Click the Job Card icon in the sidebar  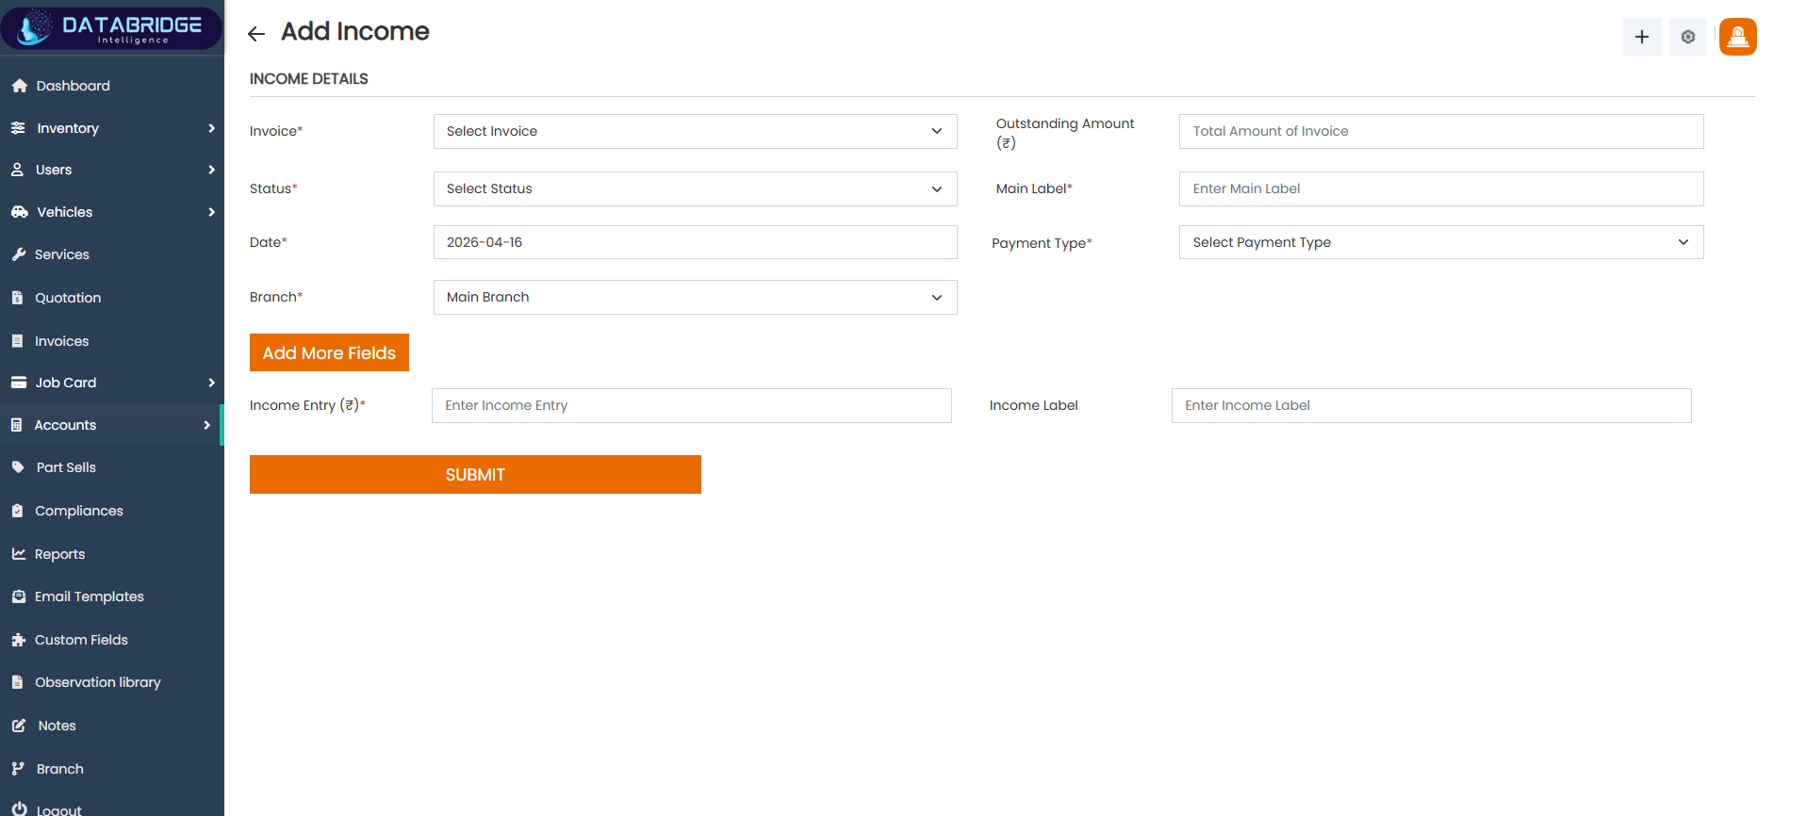tap(18, 383)
